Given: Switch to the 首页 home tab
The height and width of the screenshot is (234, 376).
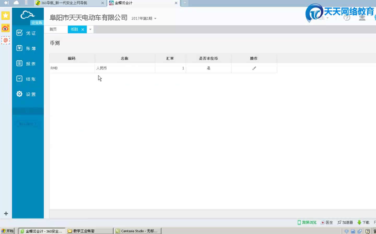Looking at the screenshot, I should click(x=53, y=29).
